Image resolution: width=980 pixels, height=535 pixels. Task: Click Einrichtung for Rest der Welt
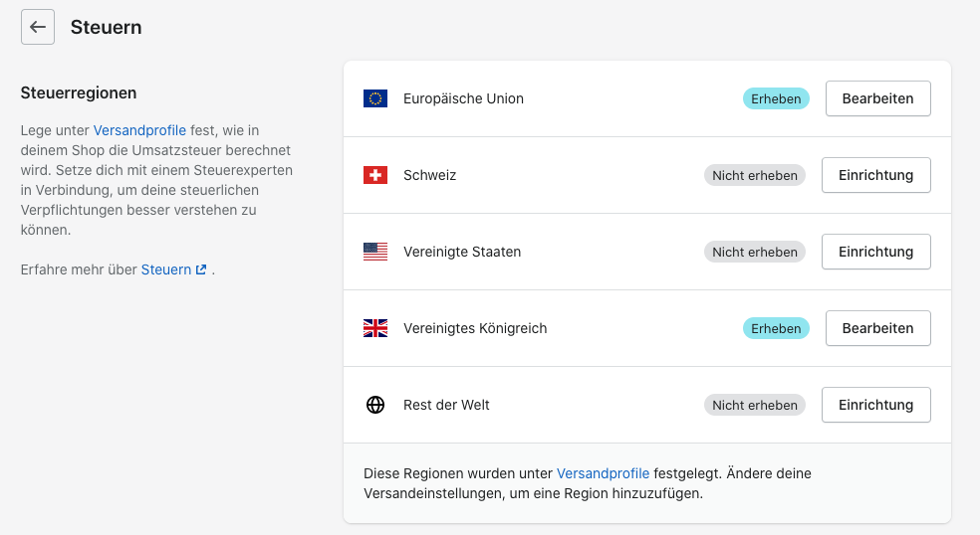(x=875, y=405)
